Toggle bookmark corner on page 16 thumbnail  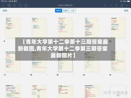tap(18, 86)
